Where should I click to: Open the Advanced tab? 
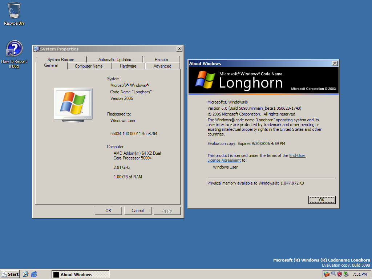pos(162,66)
